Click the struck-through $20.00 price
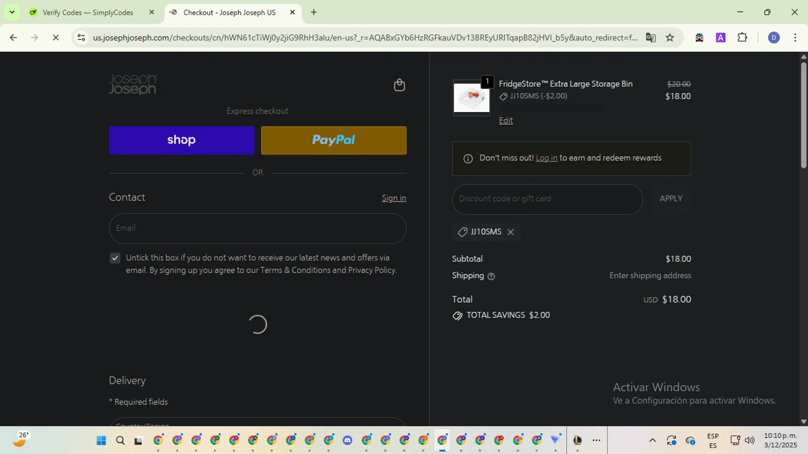This screenshot has height=454, width=808. pos(679,84)
